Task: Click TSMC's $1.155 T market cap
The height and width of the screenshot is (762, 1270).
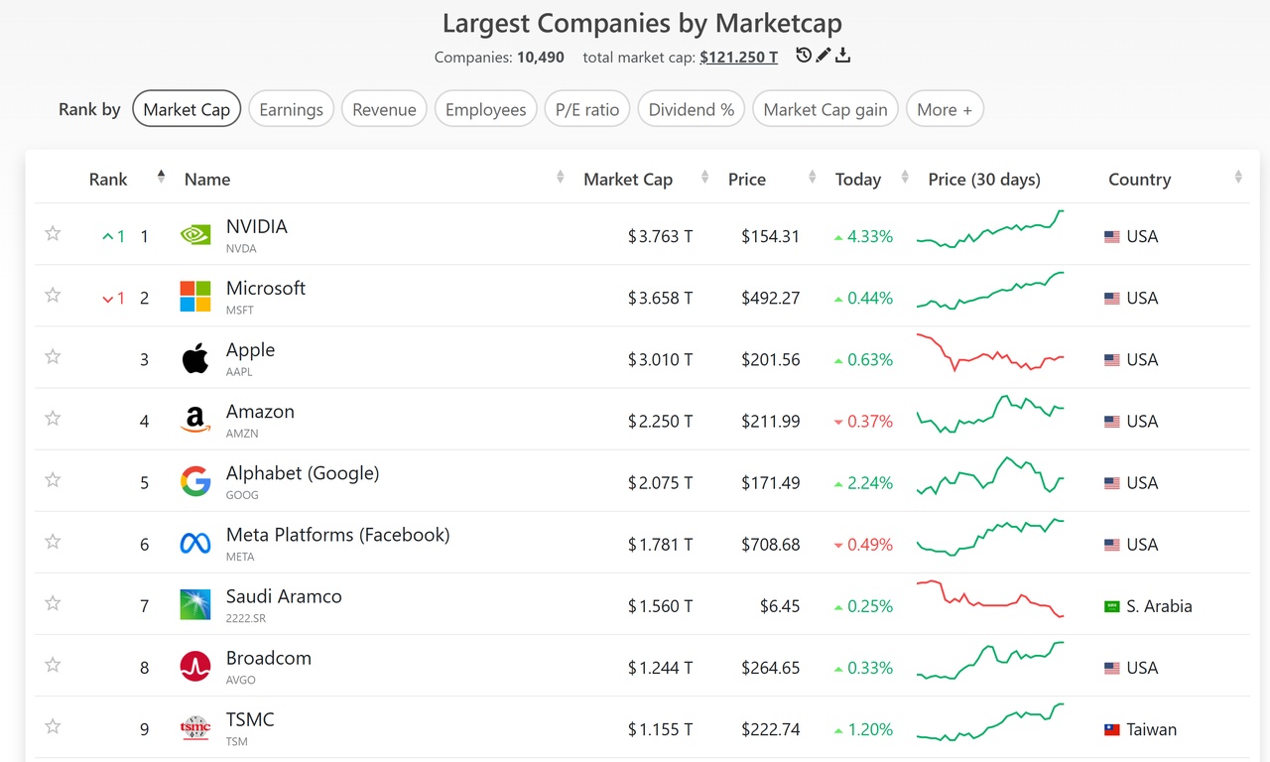Action: click(x=660, y=729)
